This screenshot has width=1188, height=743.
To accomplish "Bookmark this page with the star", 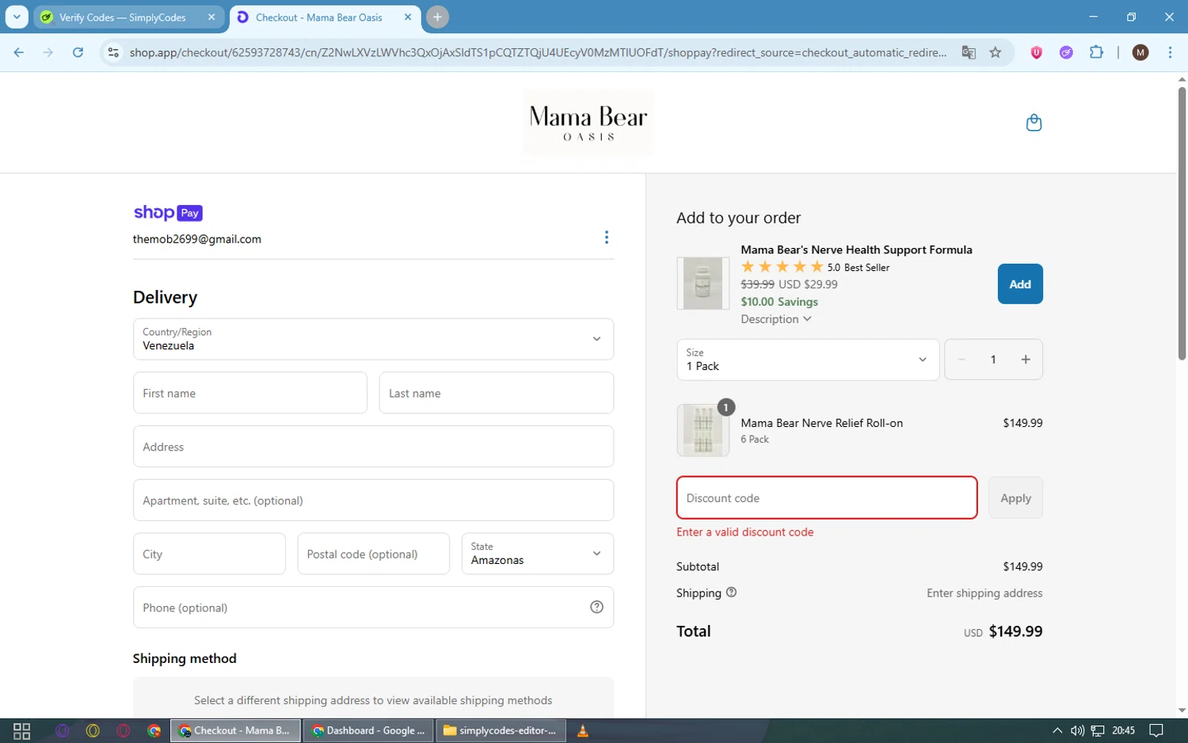I will (996, 52).
